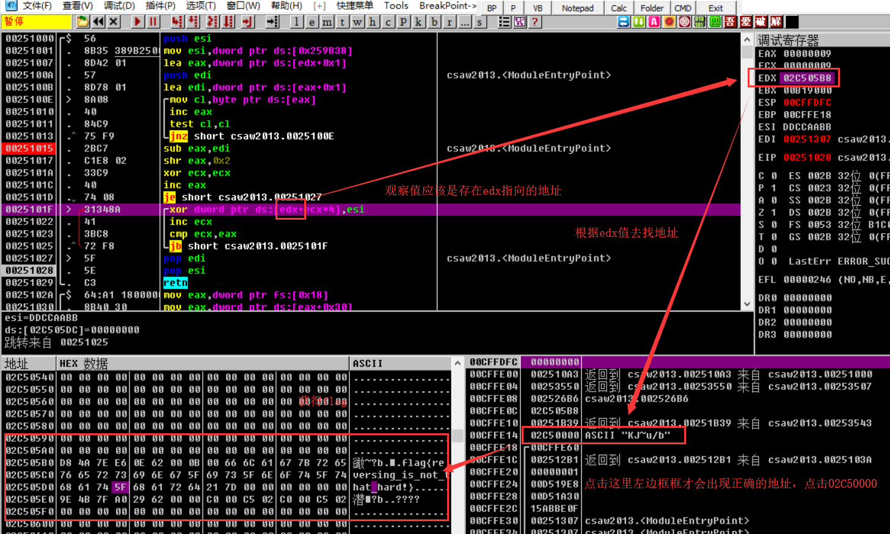Viewport: 890px width, 534px height.
Task: Open Call stack with 'k' button
Action: [x=418, y=22]
